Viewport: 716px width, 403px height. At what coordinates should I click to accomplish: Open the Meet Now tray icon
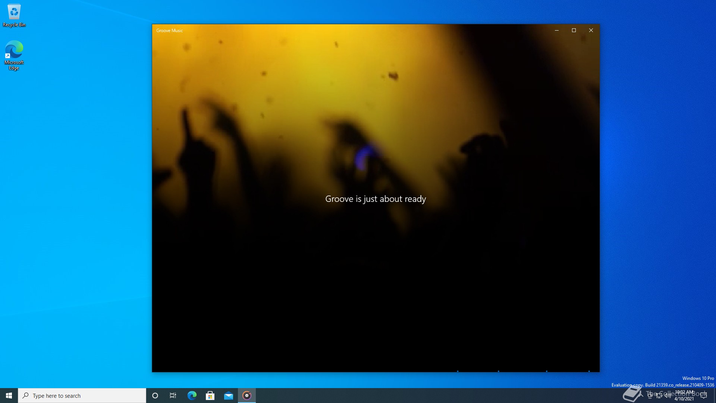[650, 396]
